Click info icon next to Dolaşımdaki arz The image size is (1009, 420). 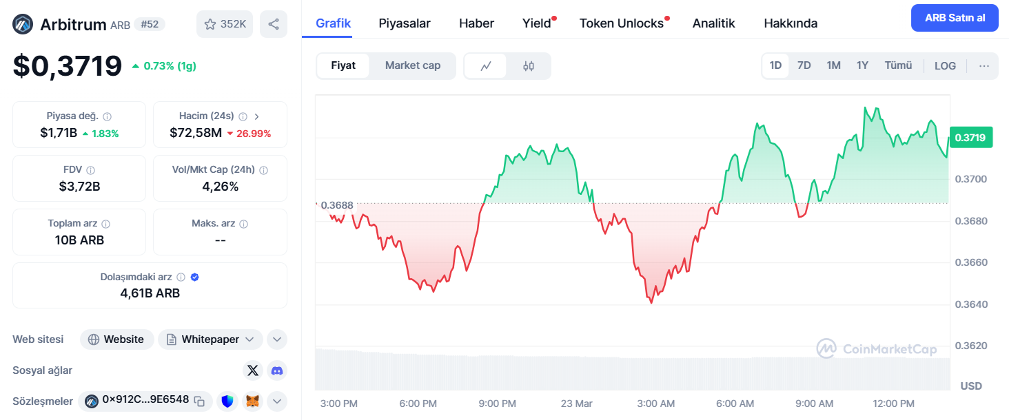click(x=181, y=277)
